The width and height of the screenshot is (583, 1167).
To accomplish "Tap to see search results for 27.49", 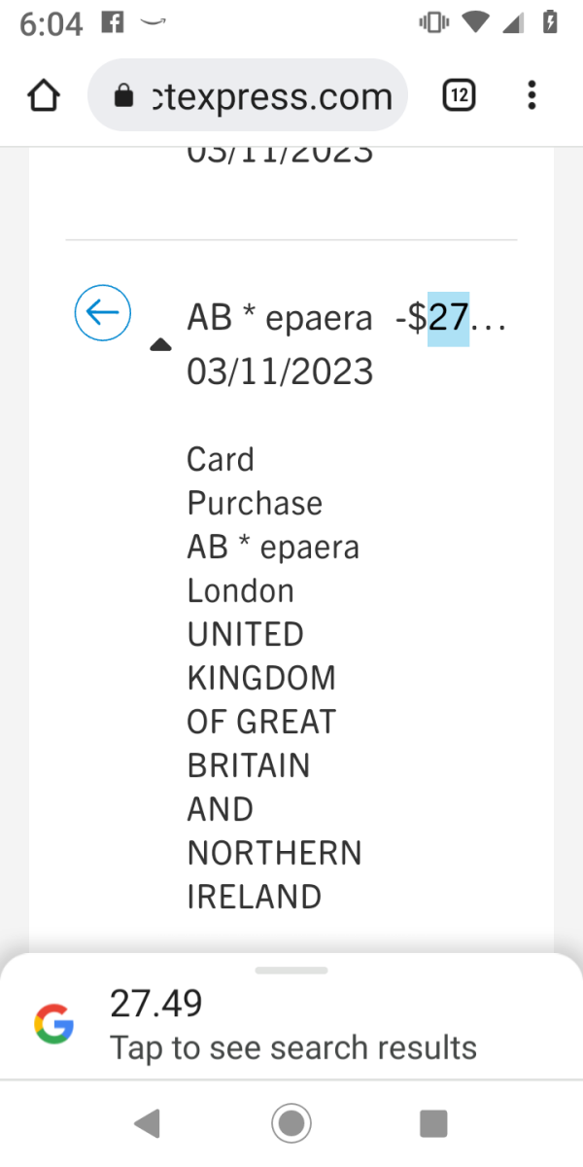I will click(x=292, y=1047).
